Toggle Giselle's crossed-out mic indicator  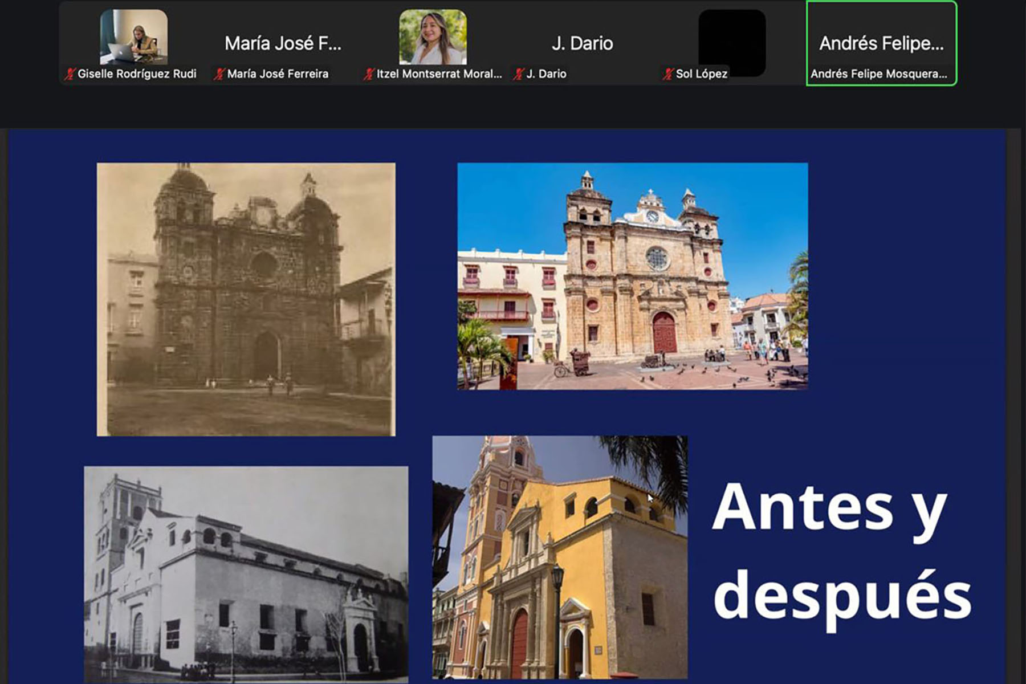point(70,73)
